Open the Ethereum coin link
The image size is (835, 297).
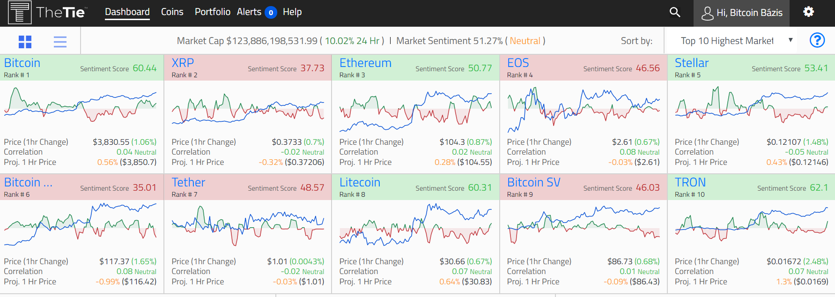[x=365, y=63]
